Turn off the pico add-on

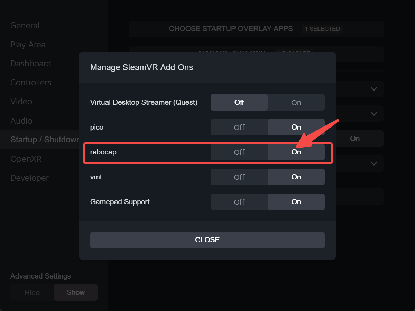tap(239, 127)
